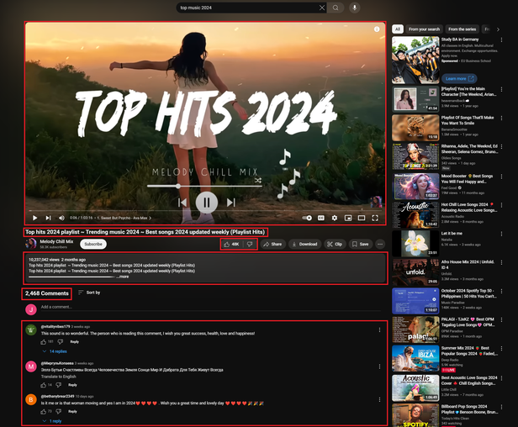The width and height of the screenshot is (518, 427).
Task: Subscribe to Melody Chill Mix
Action: (x=93, y=244)
